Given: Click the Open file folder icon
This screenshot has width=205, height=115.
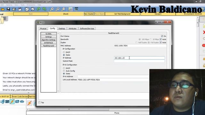Looking at the screenshot, I should point(3,9).
